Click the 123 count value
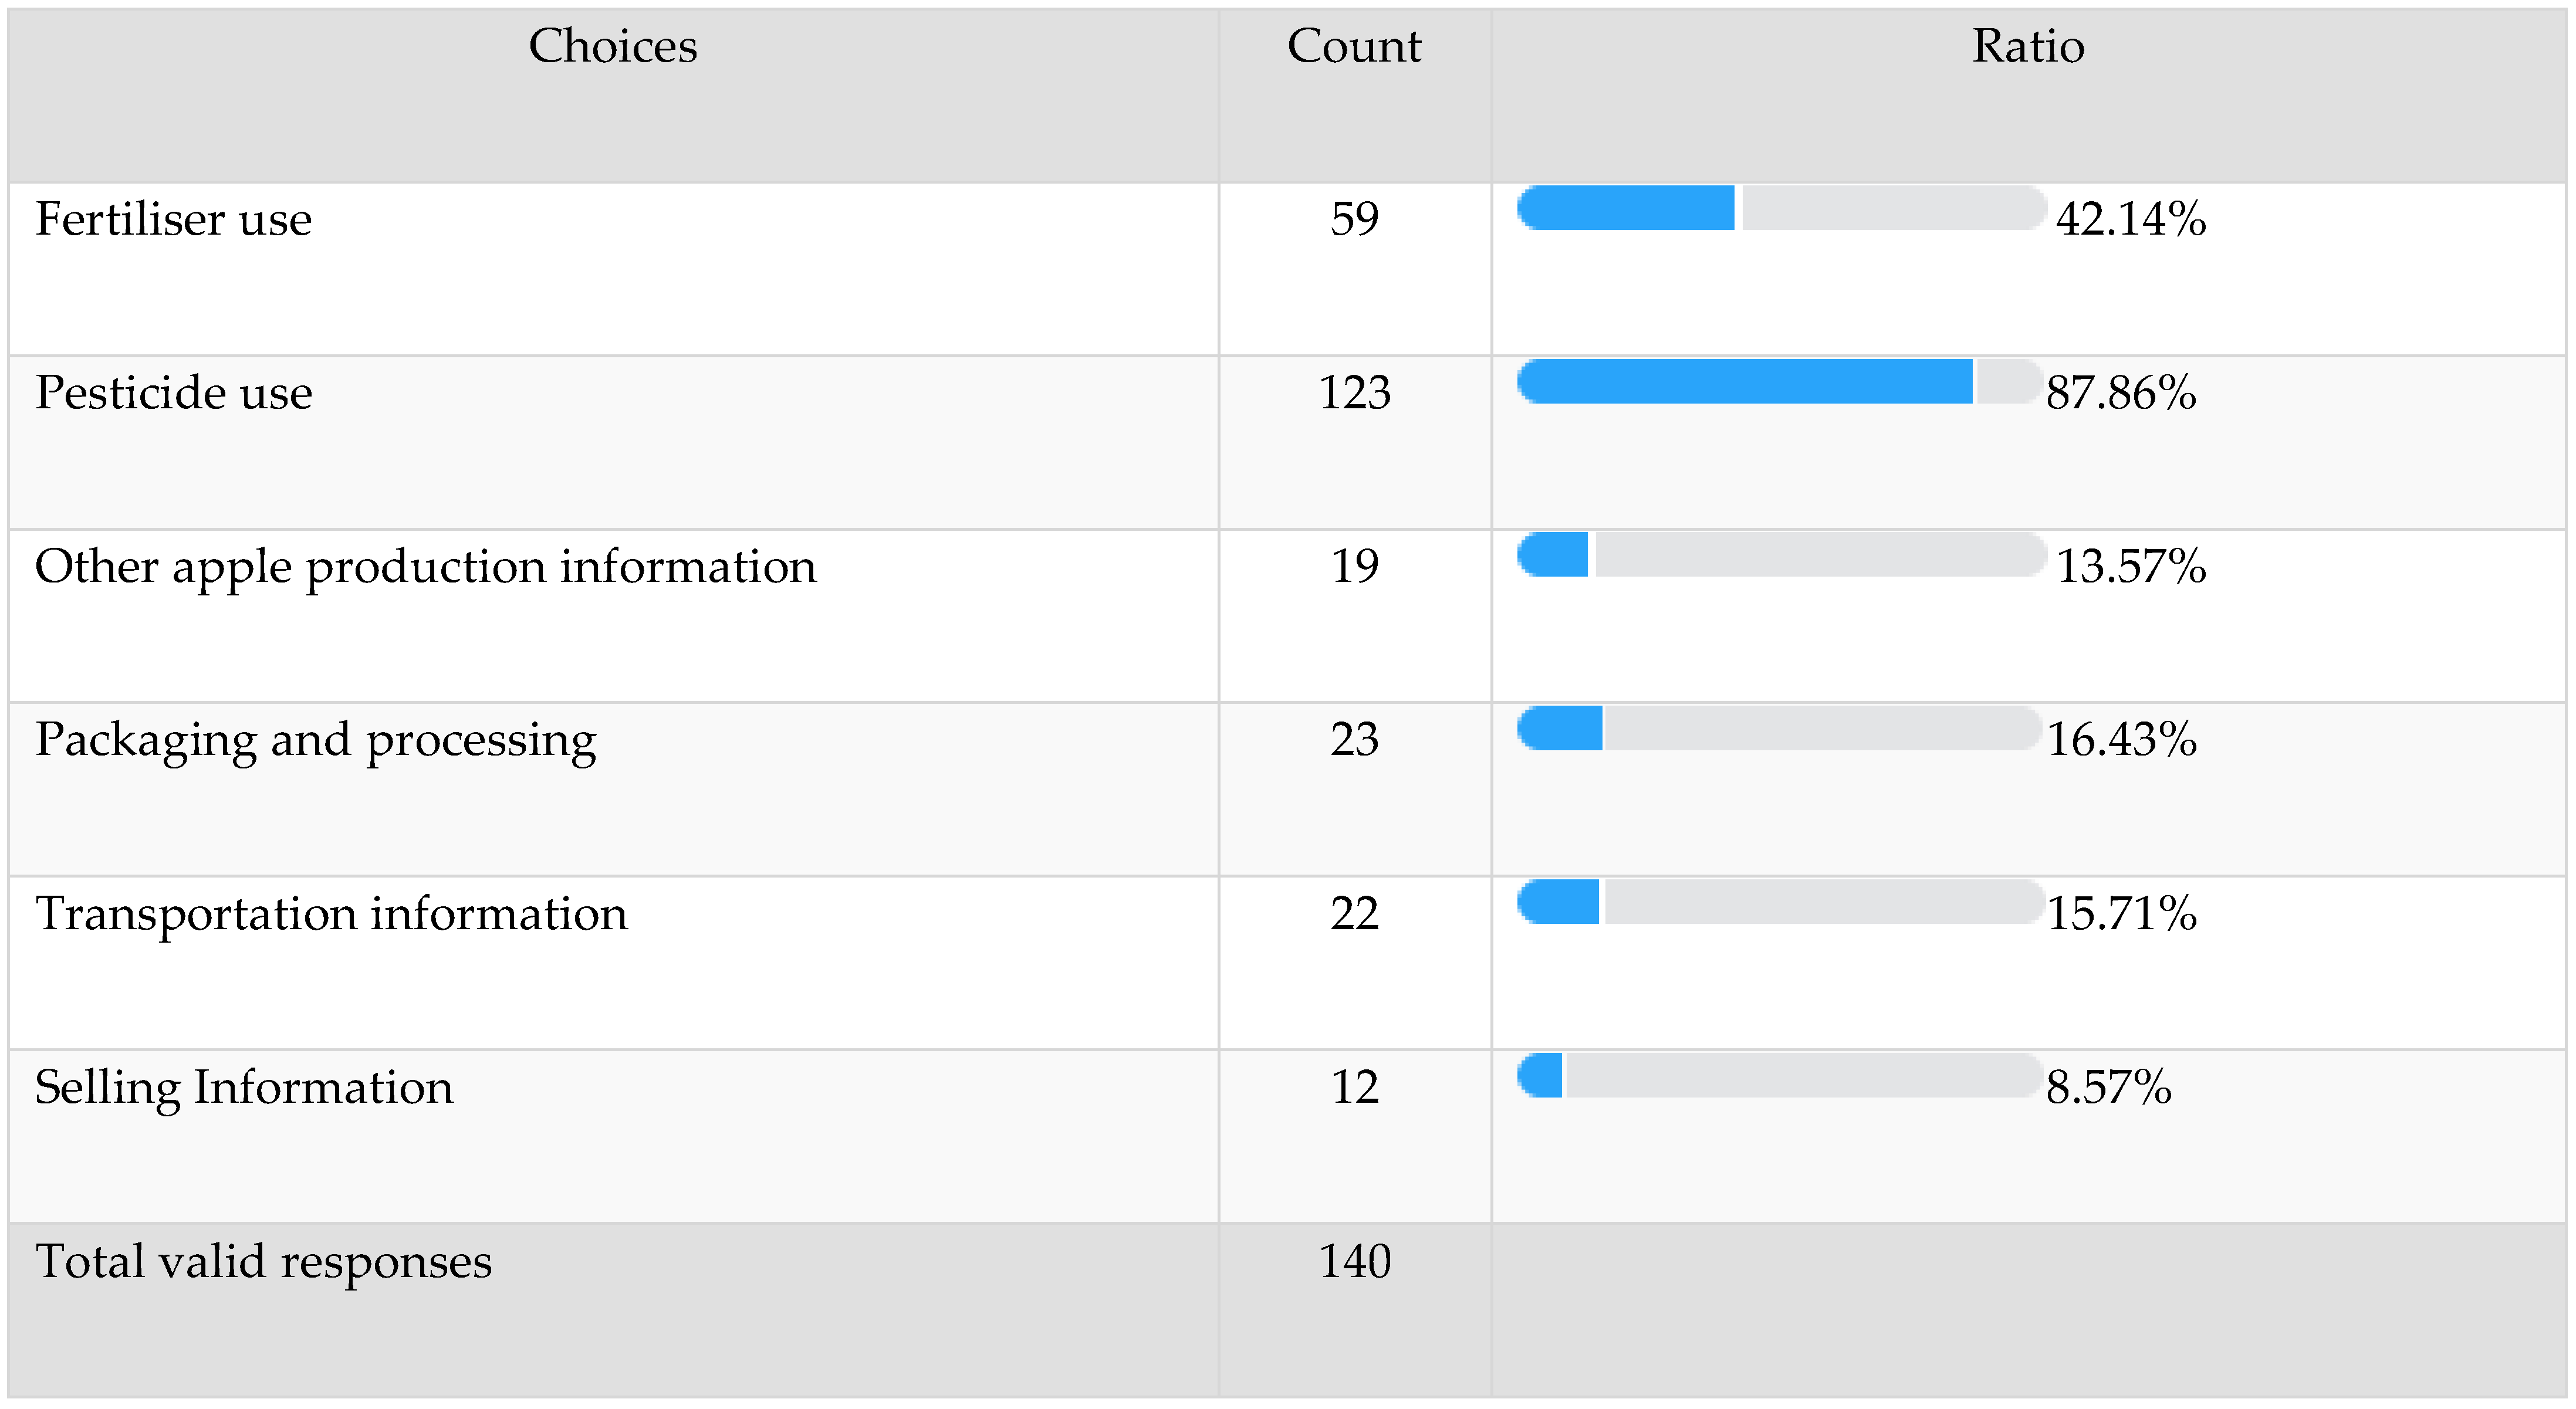The width and height of the screenshot is (2576, 1409). [1354, 392]
